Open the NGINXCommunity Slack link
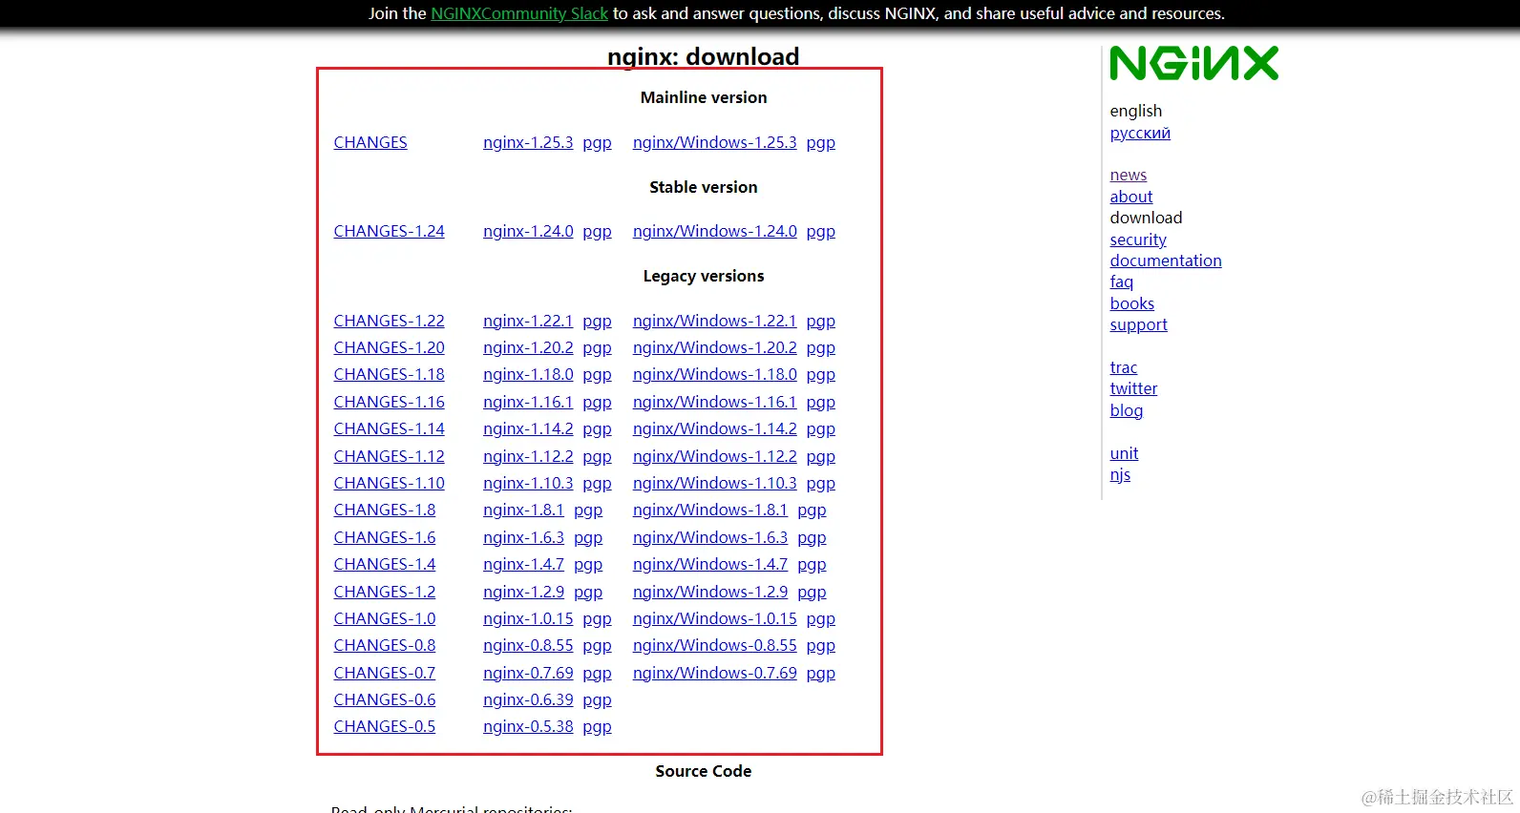1520x813 pixels. point(519,13)
